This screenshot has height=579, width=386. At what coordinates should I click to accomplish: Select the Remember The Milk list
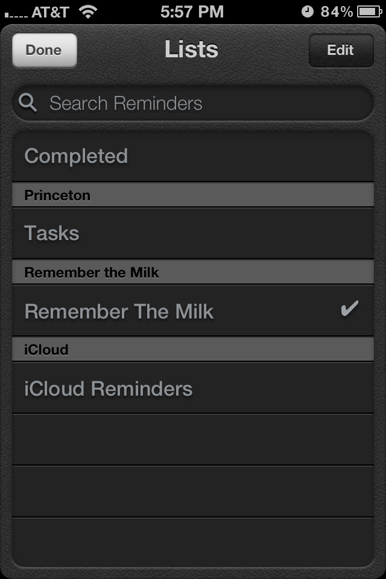(x=193, y=311)
